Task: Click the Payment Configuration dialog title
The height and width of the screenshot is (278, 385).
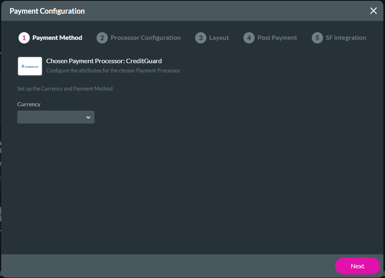Action: [47, 11]
